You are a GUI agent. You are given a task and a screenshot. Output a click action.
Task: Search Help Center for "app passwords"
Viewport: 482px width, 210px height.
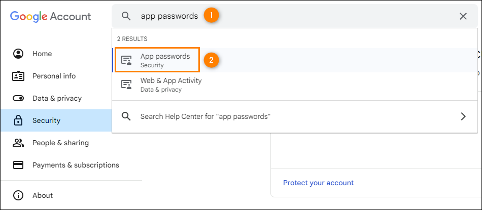295,116
